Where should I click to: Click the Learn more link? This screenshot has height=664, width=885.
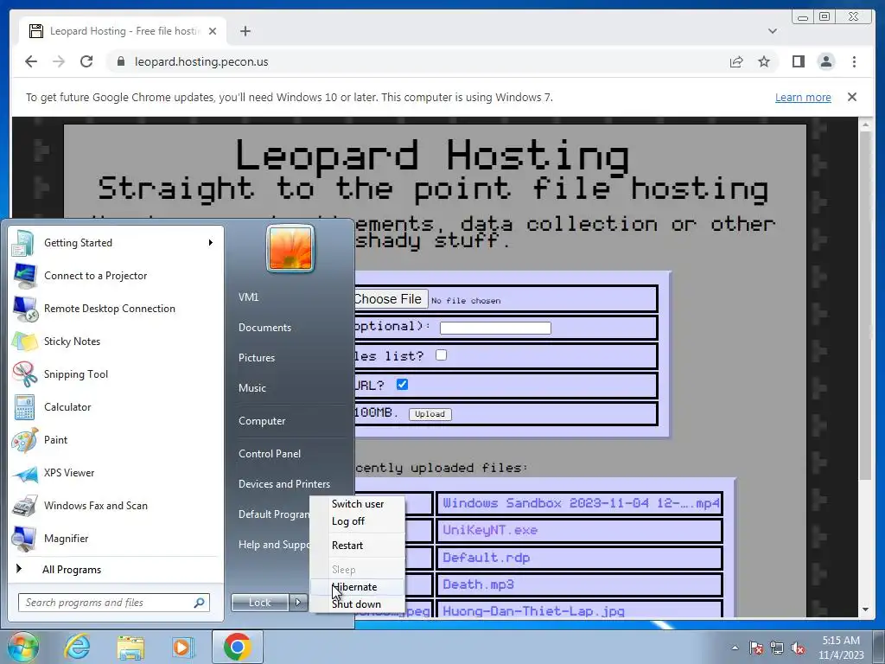click(803, 97)
